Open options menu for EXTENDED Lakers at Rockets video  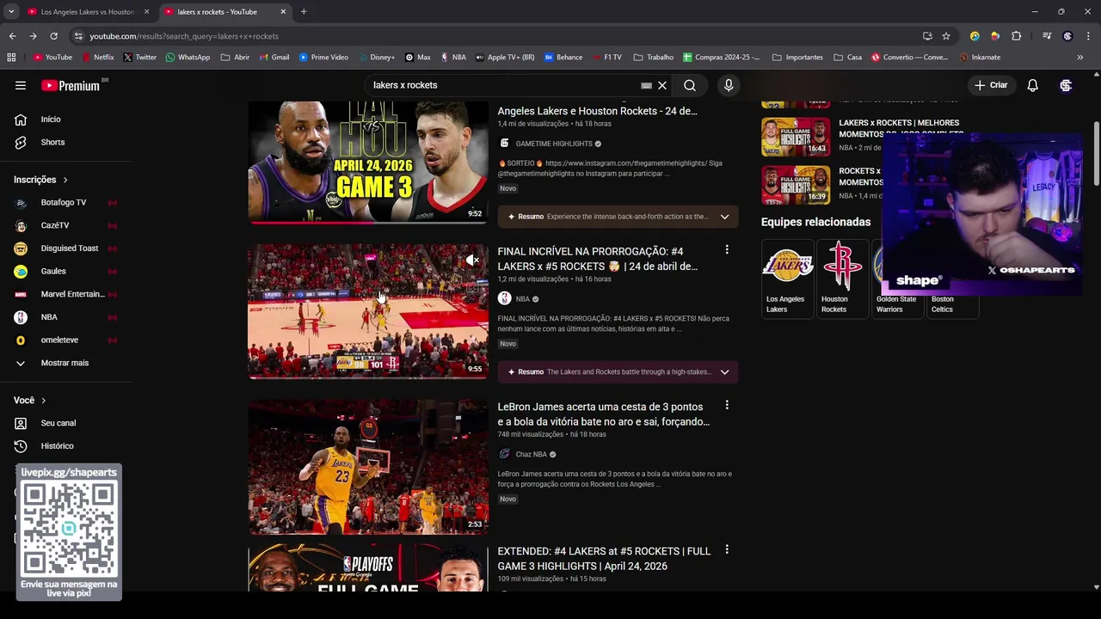pos(727,550)
